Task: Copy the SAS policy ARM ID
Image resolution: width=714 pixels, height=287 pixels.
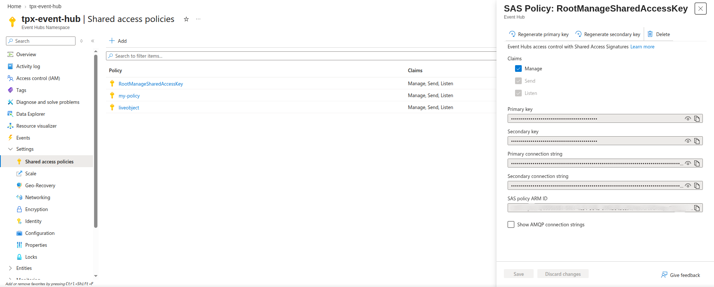Action: pyautogui.click(x=697, y=208)
